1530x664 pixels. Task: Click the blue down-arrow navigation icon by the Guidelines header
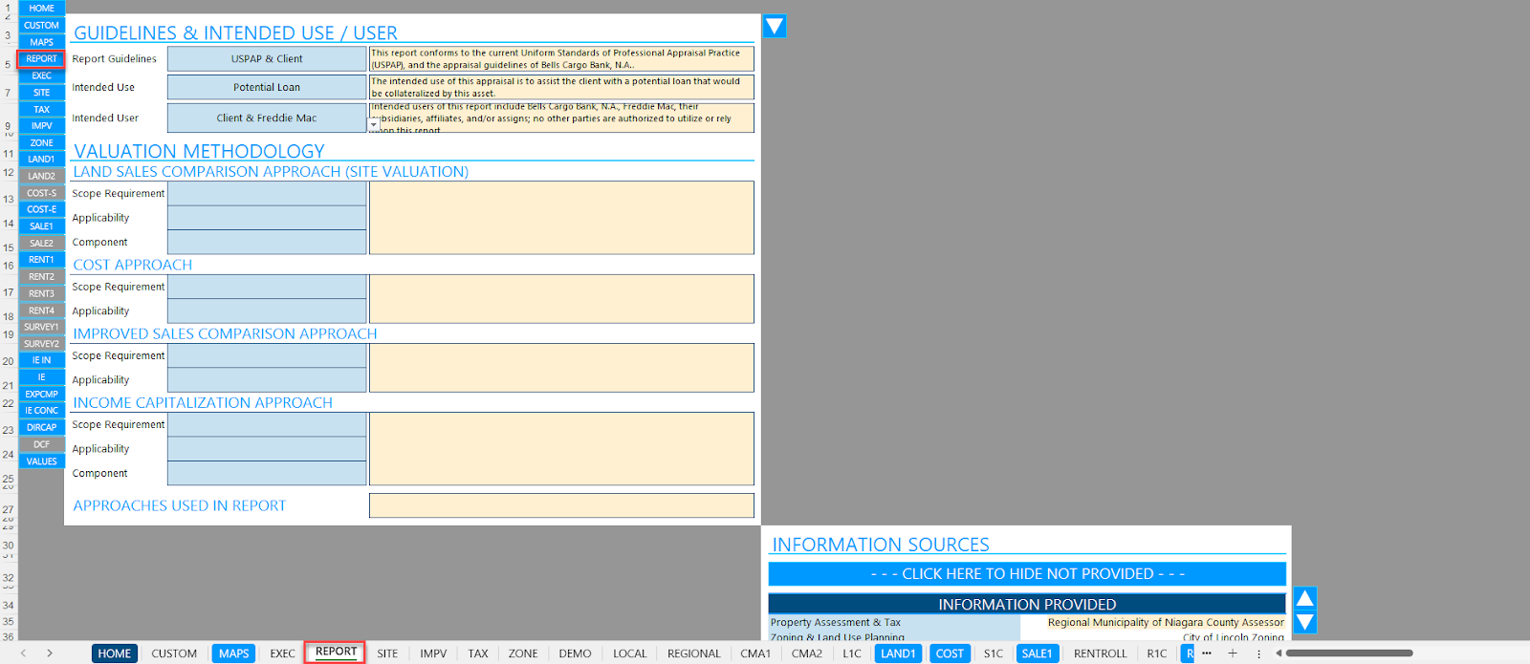pos(775,26)
